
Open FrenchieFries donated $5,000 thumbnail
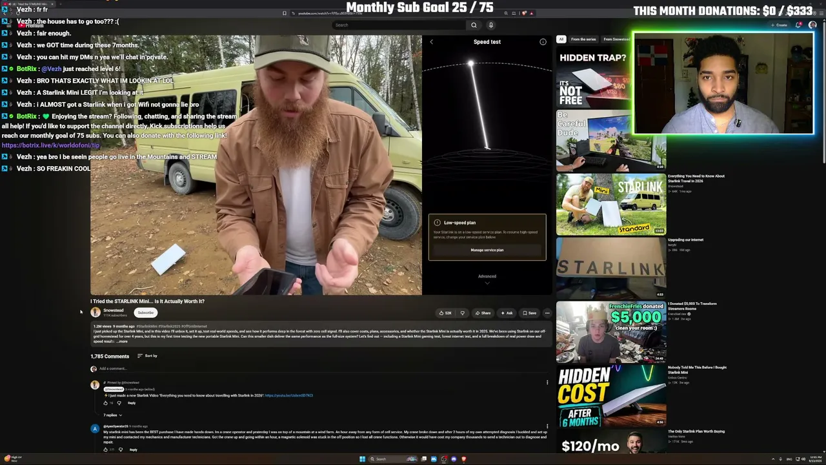click(x=611, y=331)
